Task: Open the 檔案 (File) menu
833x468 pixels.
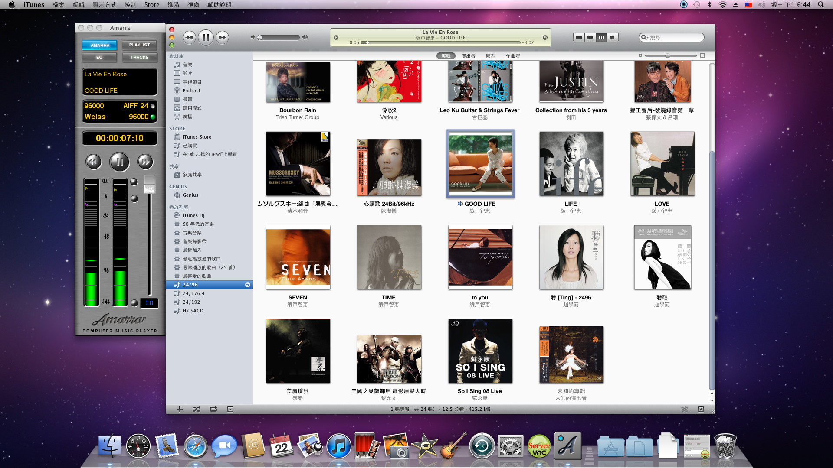Action: coord(59,5)
